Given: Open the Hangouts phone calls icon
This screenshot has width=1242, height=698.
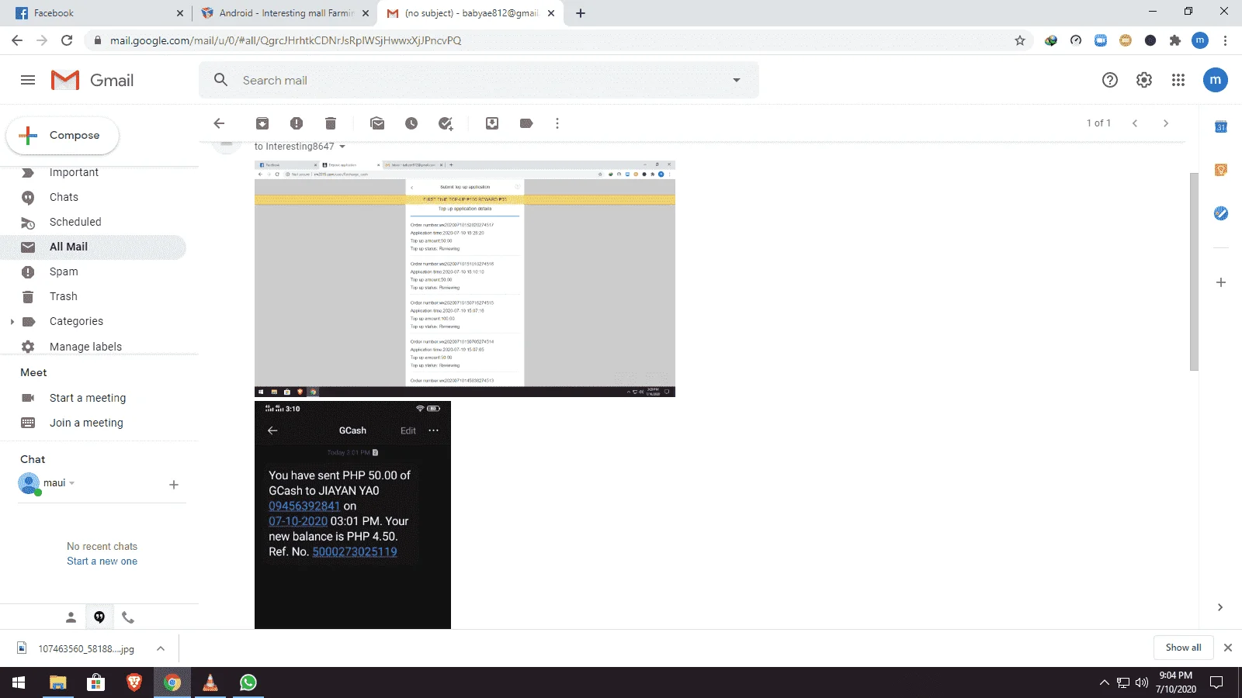Looking at the screenshot, I should point(128,617).
